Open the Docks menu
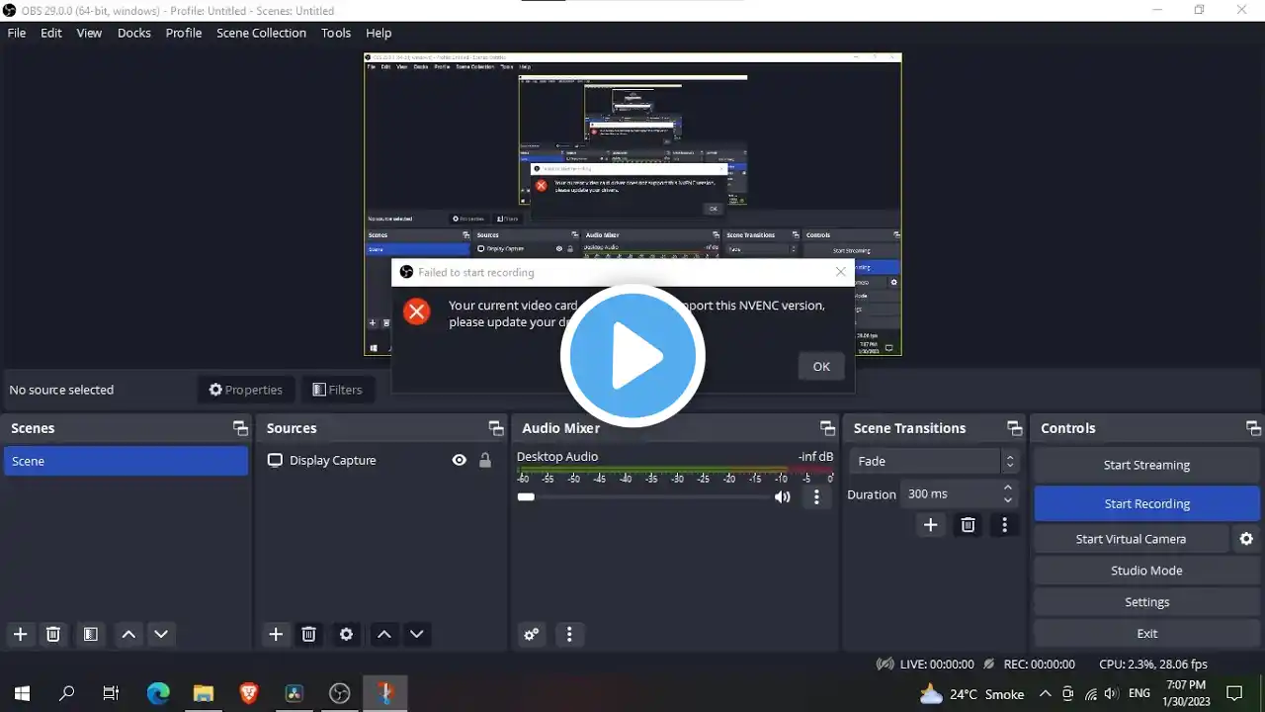This screenshot has height=712, width=1265. (x=134, y=33)
